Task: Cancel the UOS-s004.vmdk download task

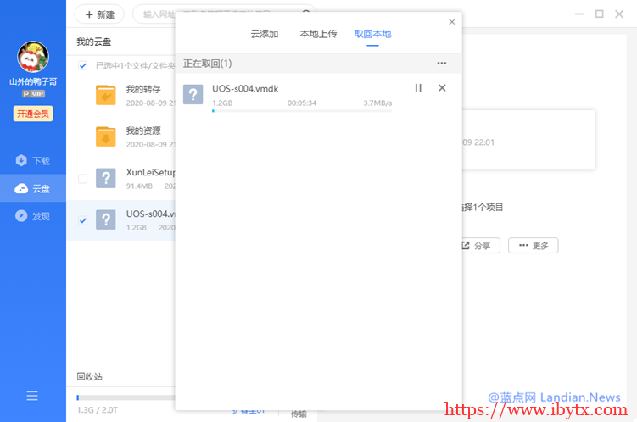Action: coord(442,88)
